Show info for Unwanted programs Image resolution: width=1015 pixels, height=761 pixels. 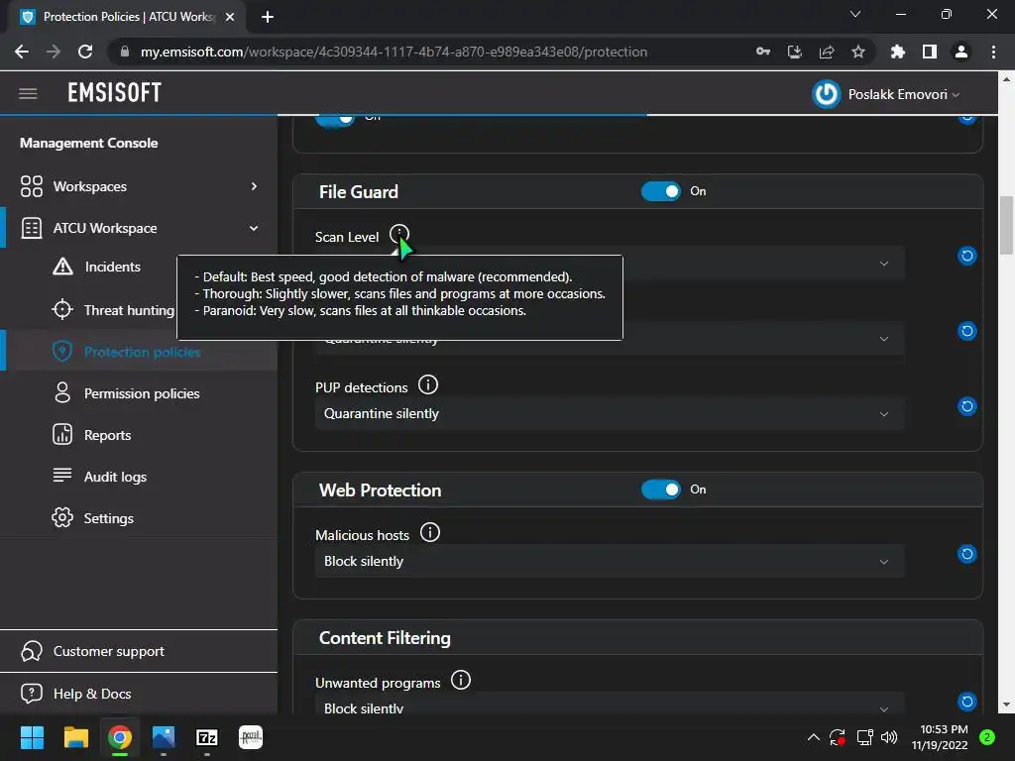pos(461,680)
